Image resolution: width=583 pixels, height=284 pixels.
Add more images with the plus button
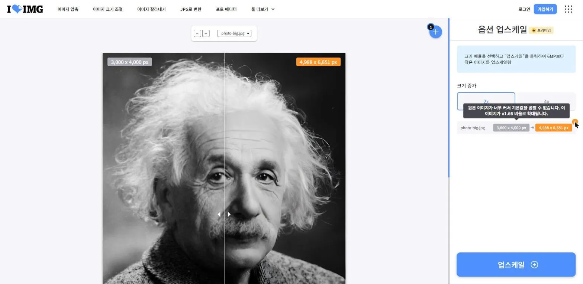(x=436, y=32)
